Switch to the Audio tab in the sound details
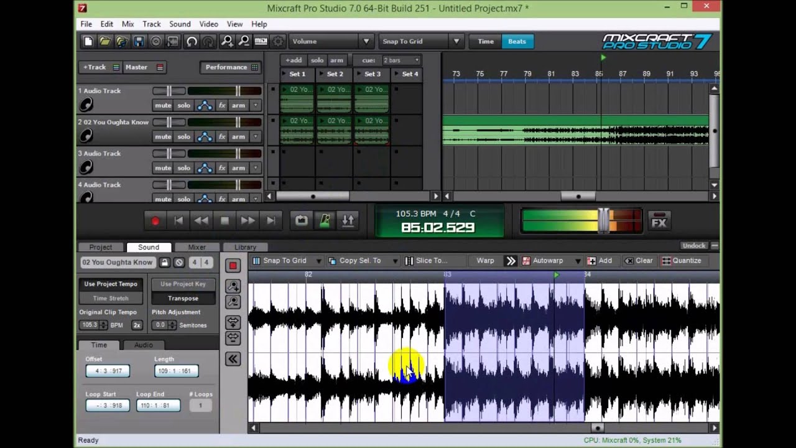796x448 pixels. [143, 345]
